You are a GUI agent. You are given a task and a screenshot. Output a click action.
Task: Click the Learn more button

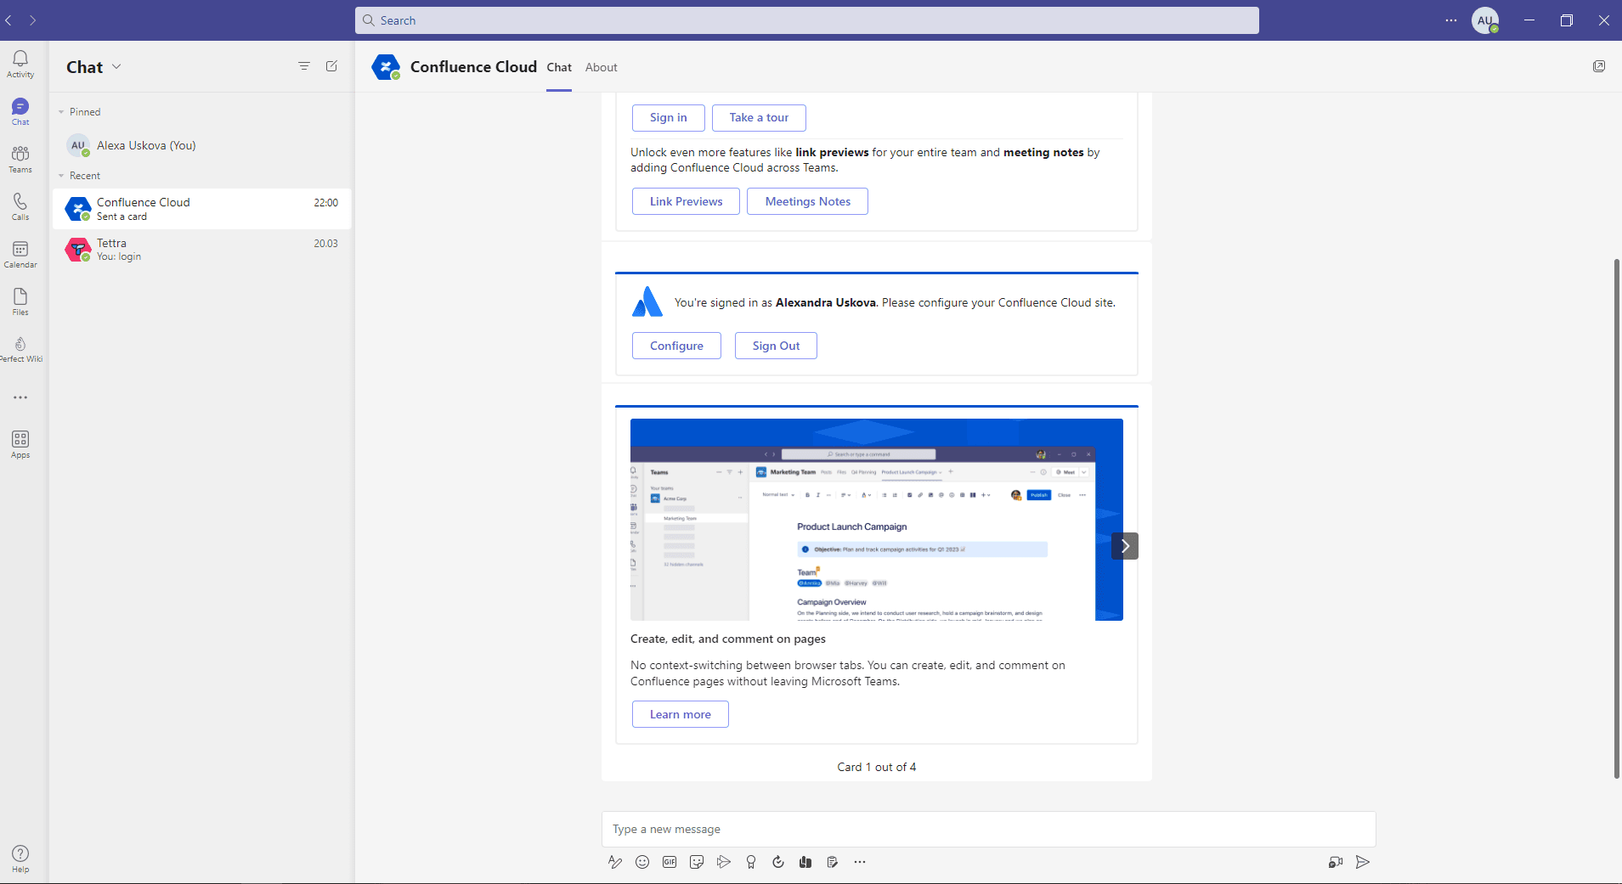click(681, 714)
